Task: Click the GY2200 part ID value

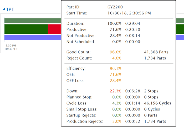Action: 115,7
